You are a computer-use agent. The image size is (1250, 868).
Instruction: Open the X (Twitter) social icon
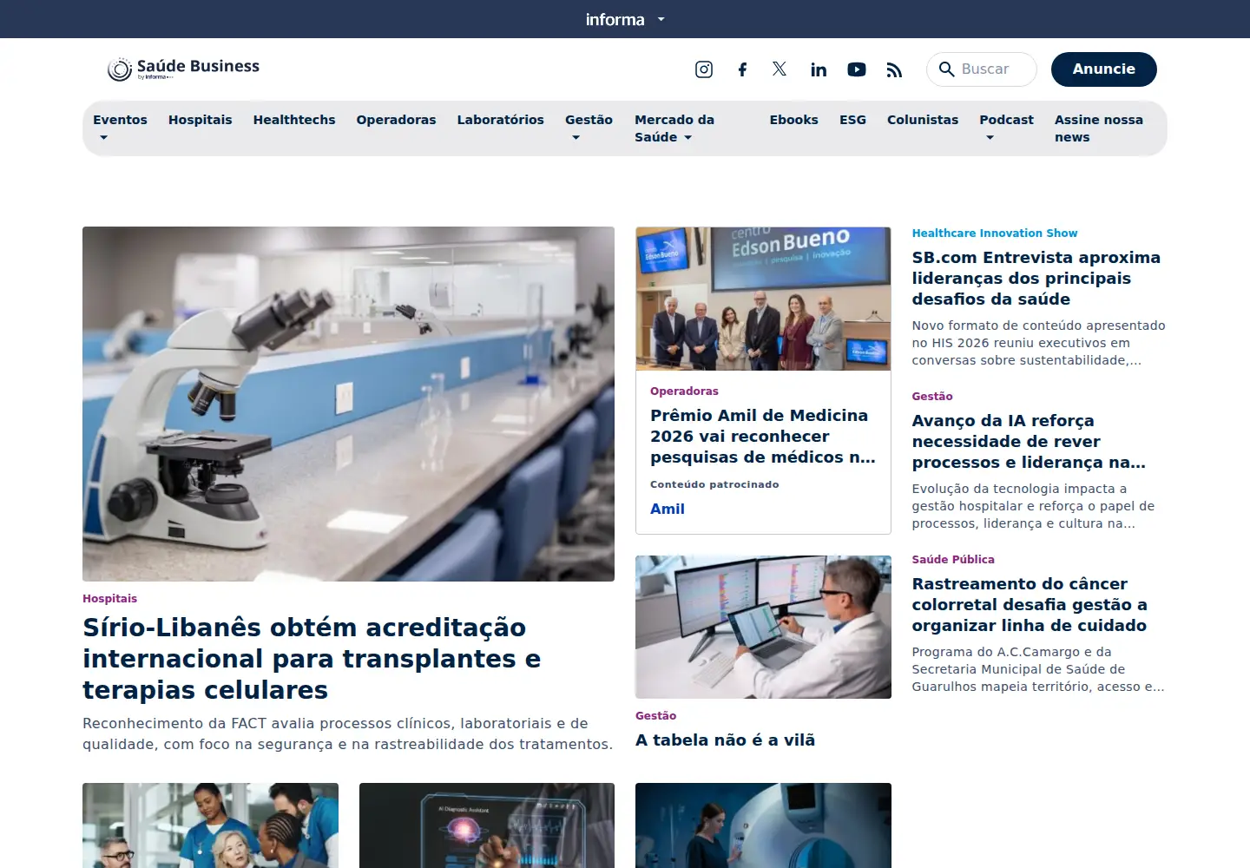click(780, 69)
